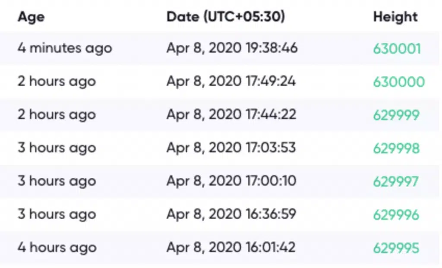The width and height of the screenshot is (442, 268).
Task: Open block height 629997 link
Action: coord(396,182)
